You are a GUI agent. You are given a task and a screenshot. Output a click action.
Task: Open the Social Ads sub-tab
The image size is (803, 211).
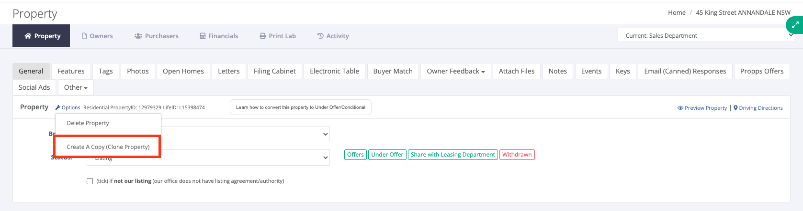pyautogui.click(x=34, y=87)
